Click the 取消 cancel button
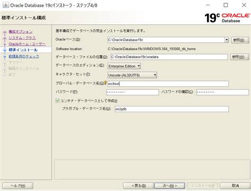This screenshot has width=251, height=191. point(235,186)
